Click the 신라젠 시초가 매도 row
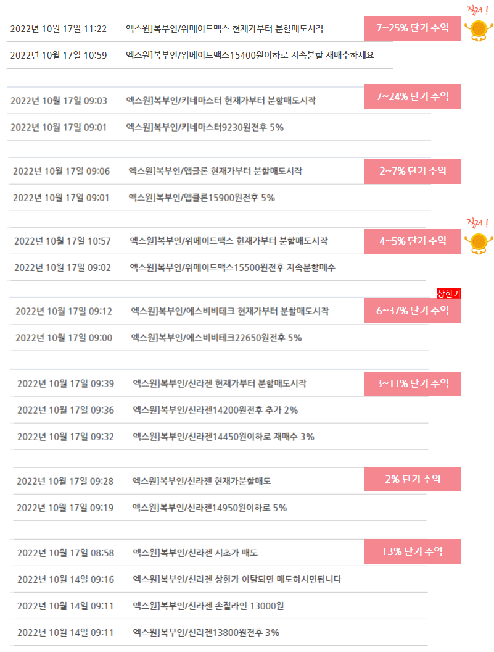 [188, 553]
